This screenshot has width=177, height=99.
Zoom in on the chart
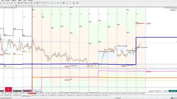pyautogui.click(x=58, y=3)
